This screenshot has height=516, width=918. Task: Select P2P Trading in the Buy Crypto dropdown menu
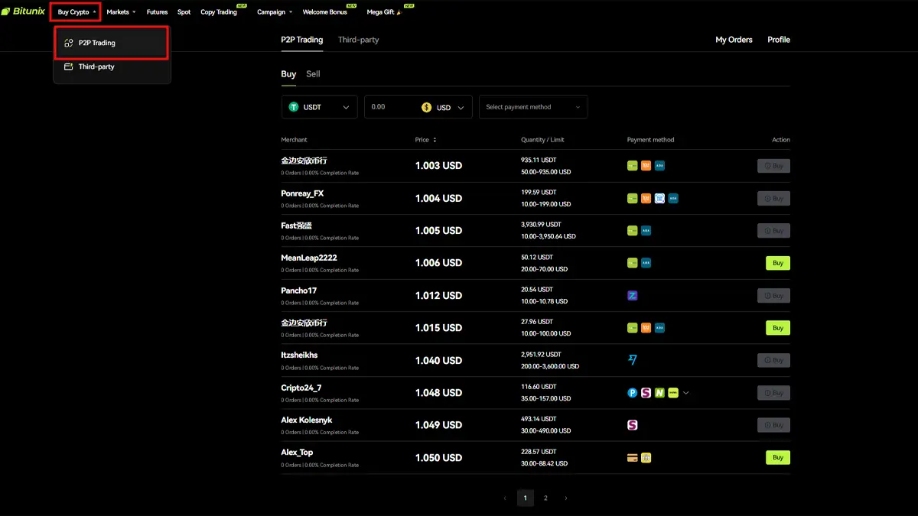click(112, 43)
